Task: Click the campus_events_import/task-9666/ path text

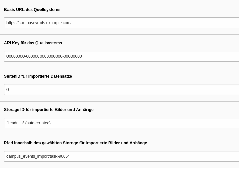Action: coord(37,156)
